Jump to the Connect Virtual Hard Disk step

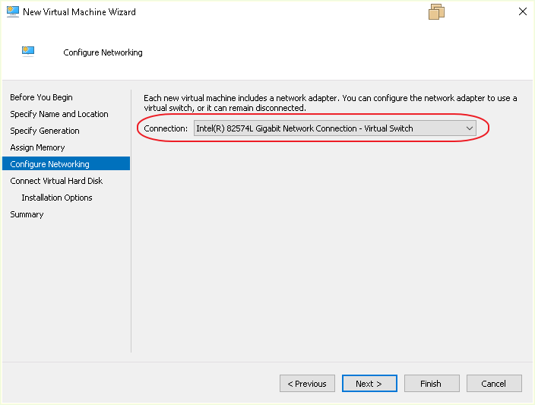point(56,181)
